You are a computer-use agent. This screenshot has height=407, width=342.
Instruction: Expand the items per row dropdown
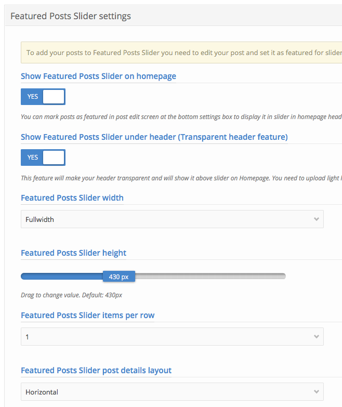coord(172,337)
